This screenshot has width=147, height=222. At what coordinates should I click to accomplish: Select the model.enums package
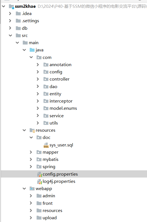(x=63, y=108)
